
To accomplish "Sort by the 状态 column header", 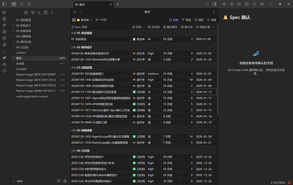I will pos(138,27).
